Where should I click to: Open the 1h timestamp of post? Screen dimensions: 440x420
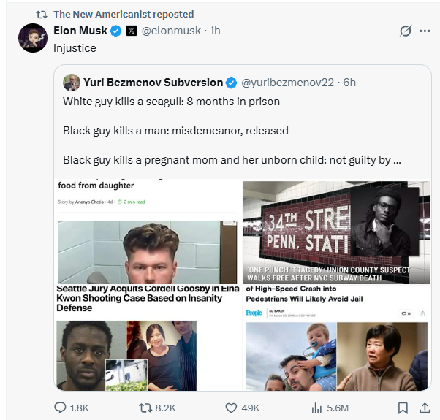(214, 31)
